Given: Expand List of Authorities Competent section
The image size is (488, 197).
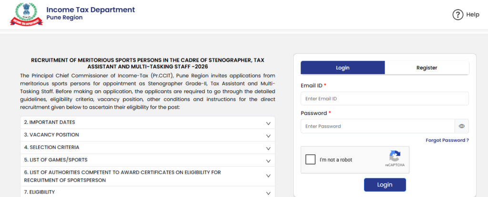Looking at the screenshot, I should click(x=148, y=176).
